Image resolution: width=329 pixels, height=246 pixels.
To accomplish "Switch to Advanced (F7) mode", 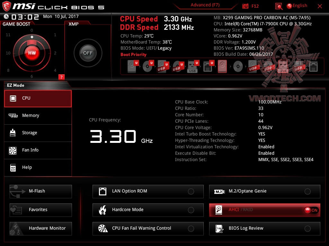I will coord(205,5).
